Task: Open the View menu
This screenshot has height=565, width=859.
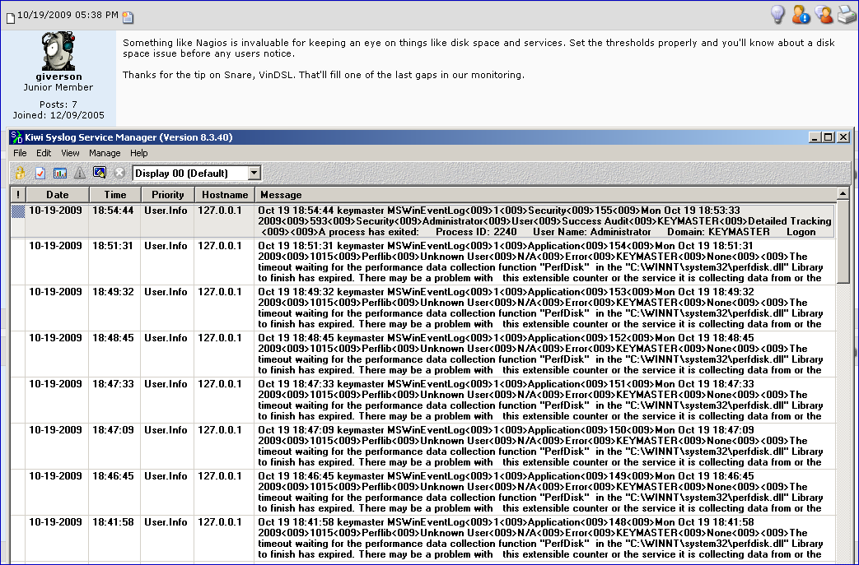Action: (x=70, y=153)
